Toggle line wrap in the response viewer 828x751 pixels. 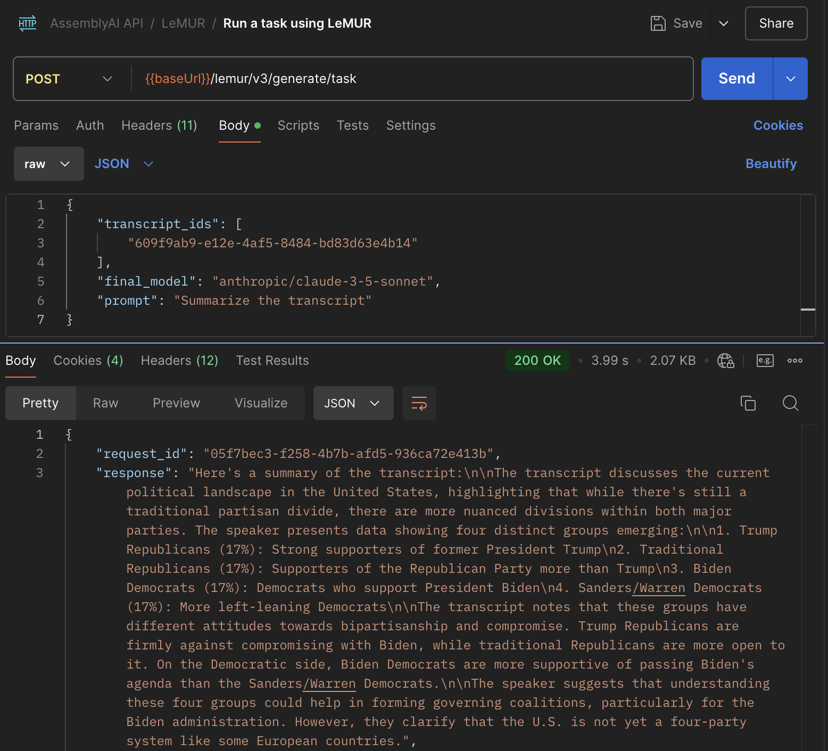click(419, 403)
